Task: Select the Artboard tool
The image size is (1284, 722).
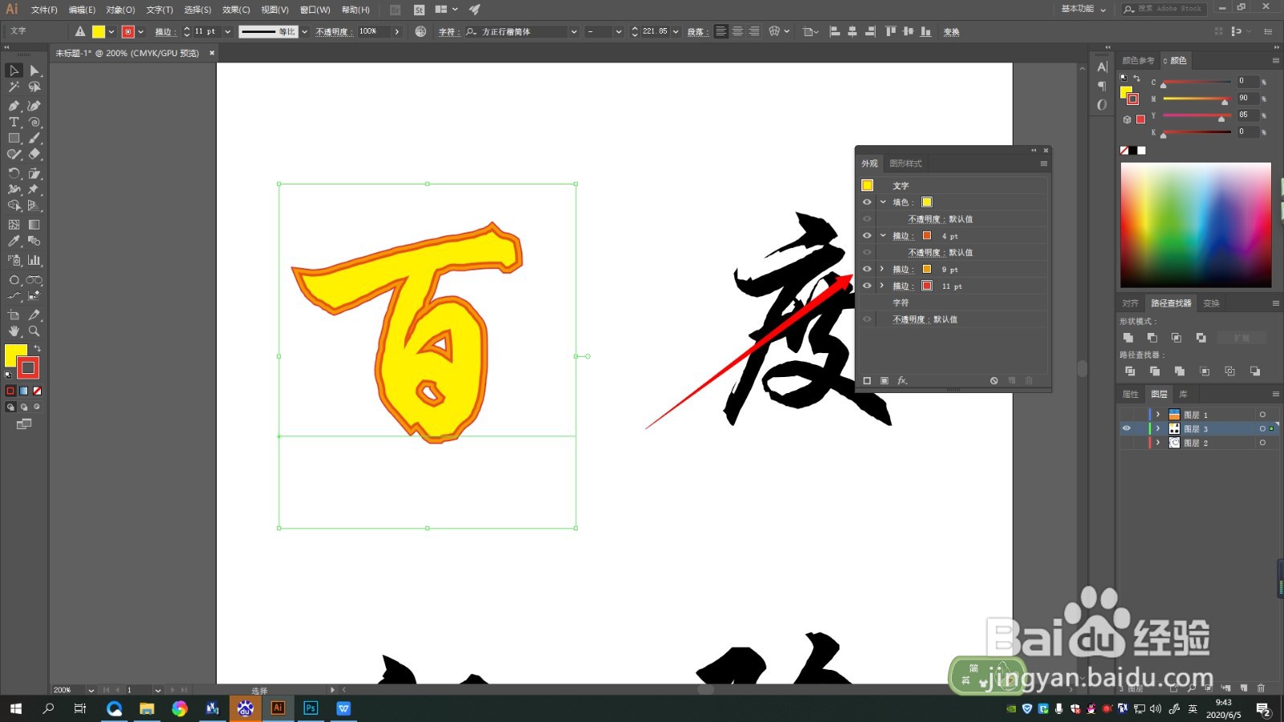Action: pyautogui.click(x=14, y=314)
